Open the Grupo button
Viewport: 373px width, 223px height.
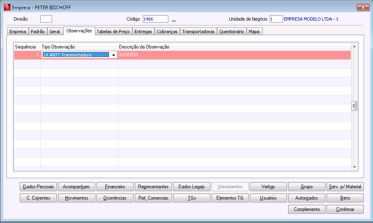(x=307, y=187)
